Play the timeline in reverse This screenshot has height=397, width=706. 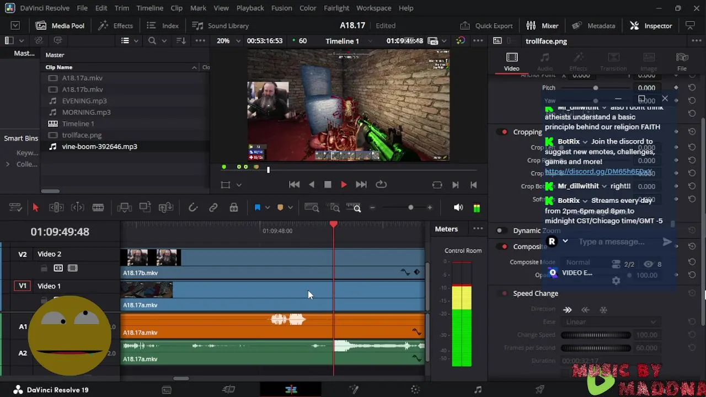pos(312,185)
